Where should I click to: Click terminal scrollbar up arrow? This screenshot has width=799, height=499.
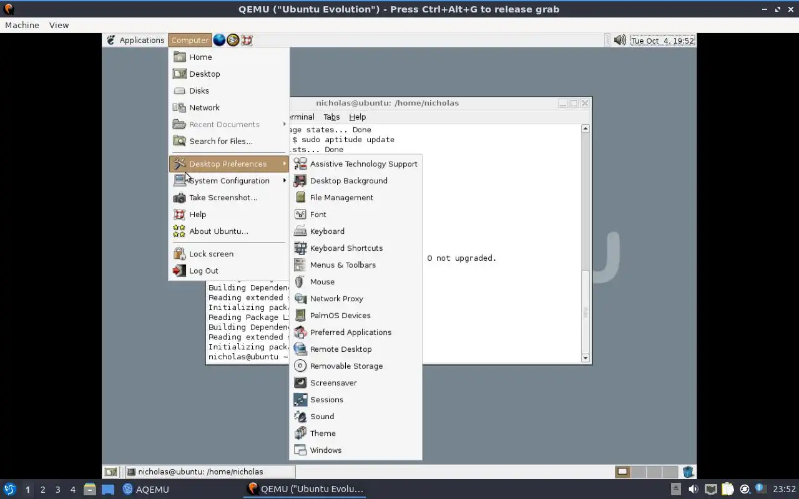(586, 128)
